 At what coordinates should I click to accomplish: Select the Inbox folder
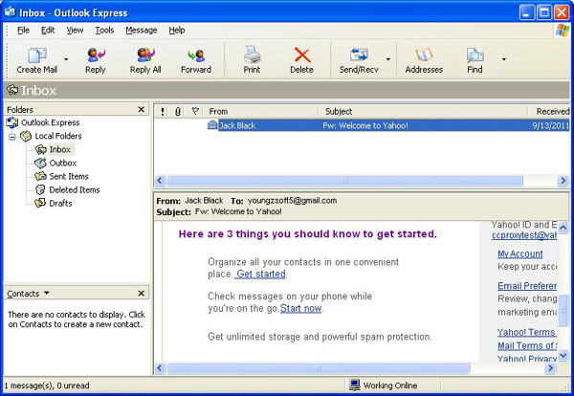click(59, 149)
